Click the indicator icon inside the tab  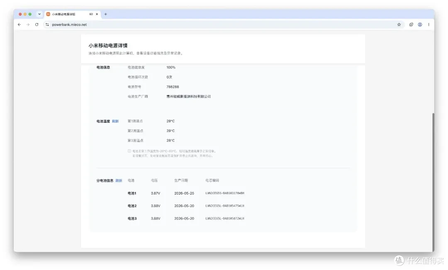[91, 14]
